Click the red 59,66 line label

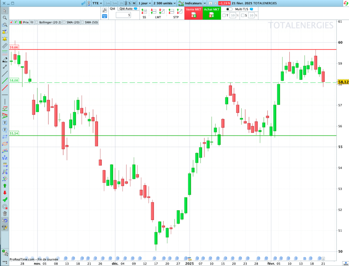click(x=14, y=47)
